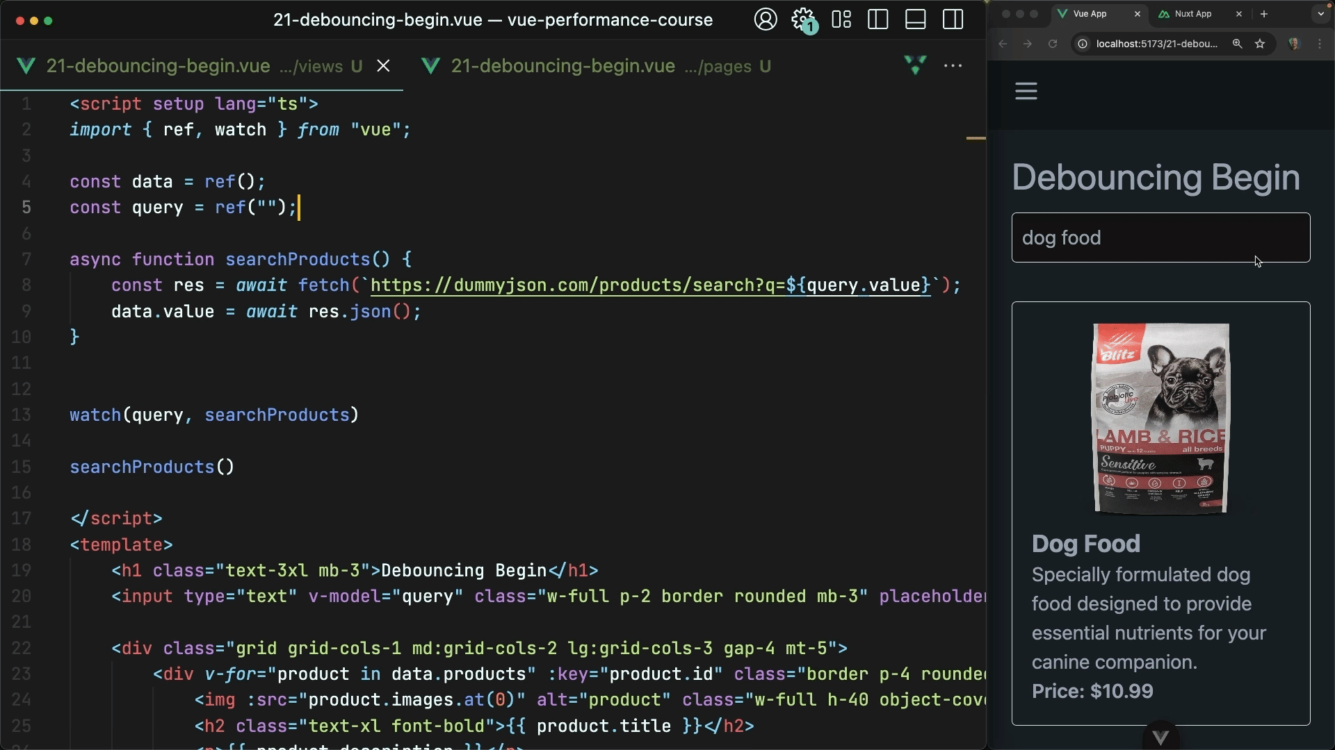This screenshot has height=750, width=1335.
Task: Click the green Vue icon in editor actions
Action: point(915,65)
